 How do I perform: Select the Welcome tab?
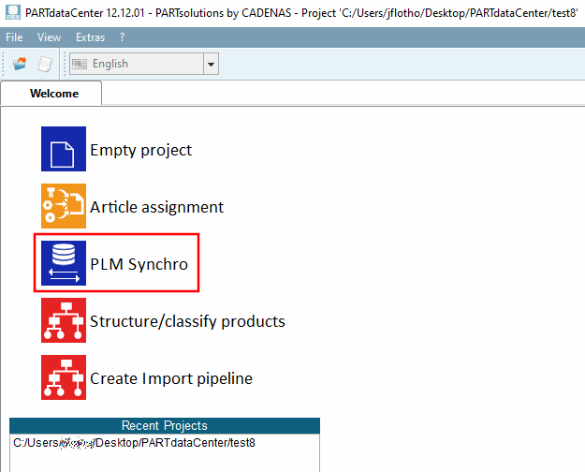coord(51,94)
